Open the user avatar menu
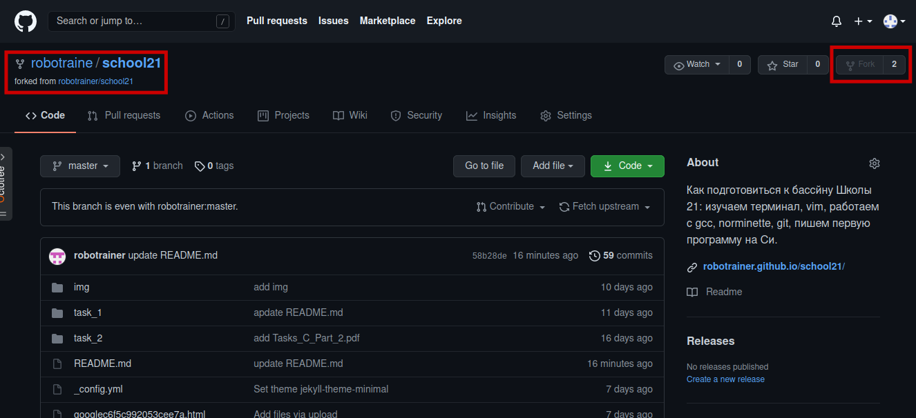 click(895, 21)
